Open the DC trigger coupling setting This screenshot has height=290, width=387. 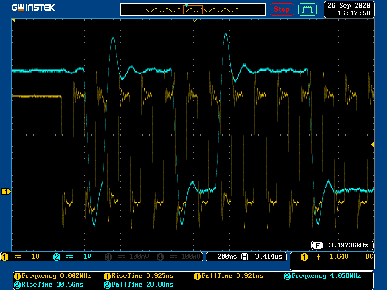(x=369, y=257)
